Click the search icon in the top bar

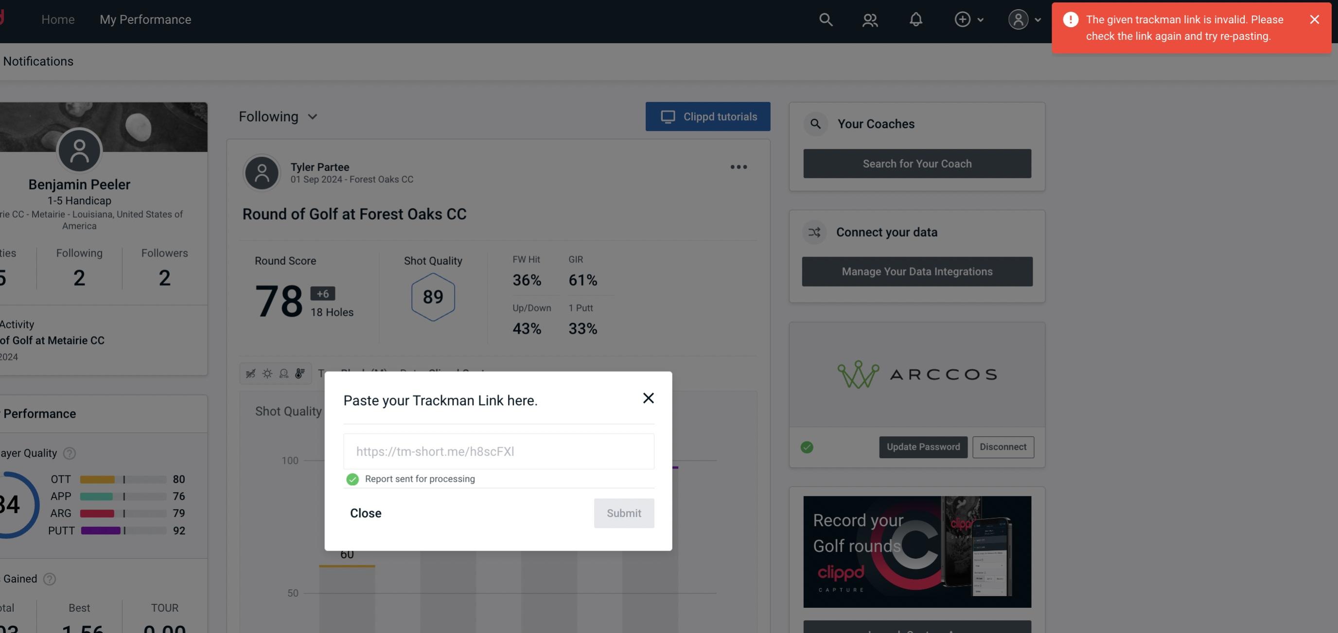[x=825, y=19]
